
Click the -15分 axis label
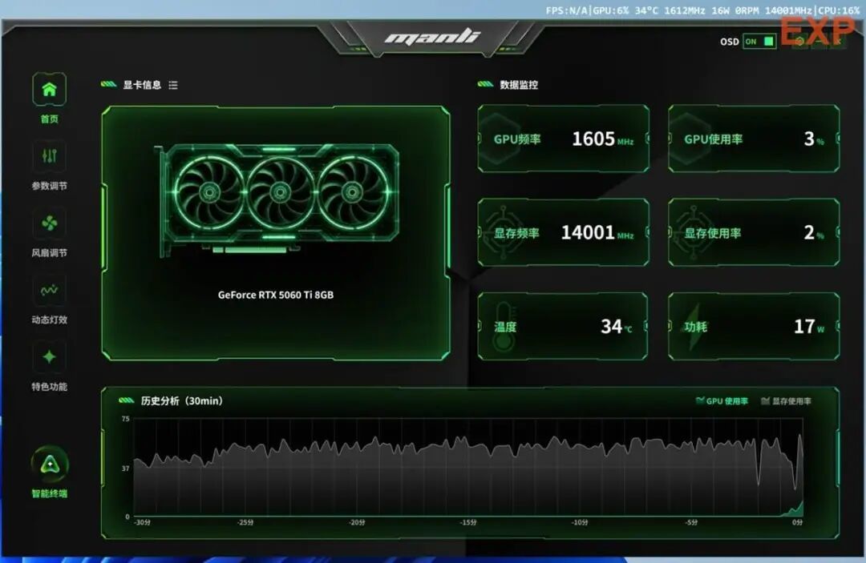click(468, 522)
